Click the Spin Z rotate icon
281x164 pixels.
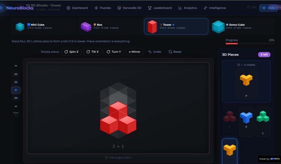66,52
